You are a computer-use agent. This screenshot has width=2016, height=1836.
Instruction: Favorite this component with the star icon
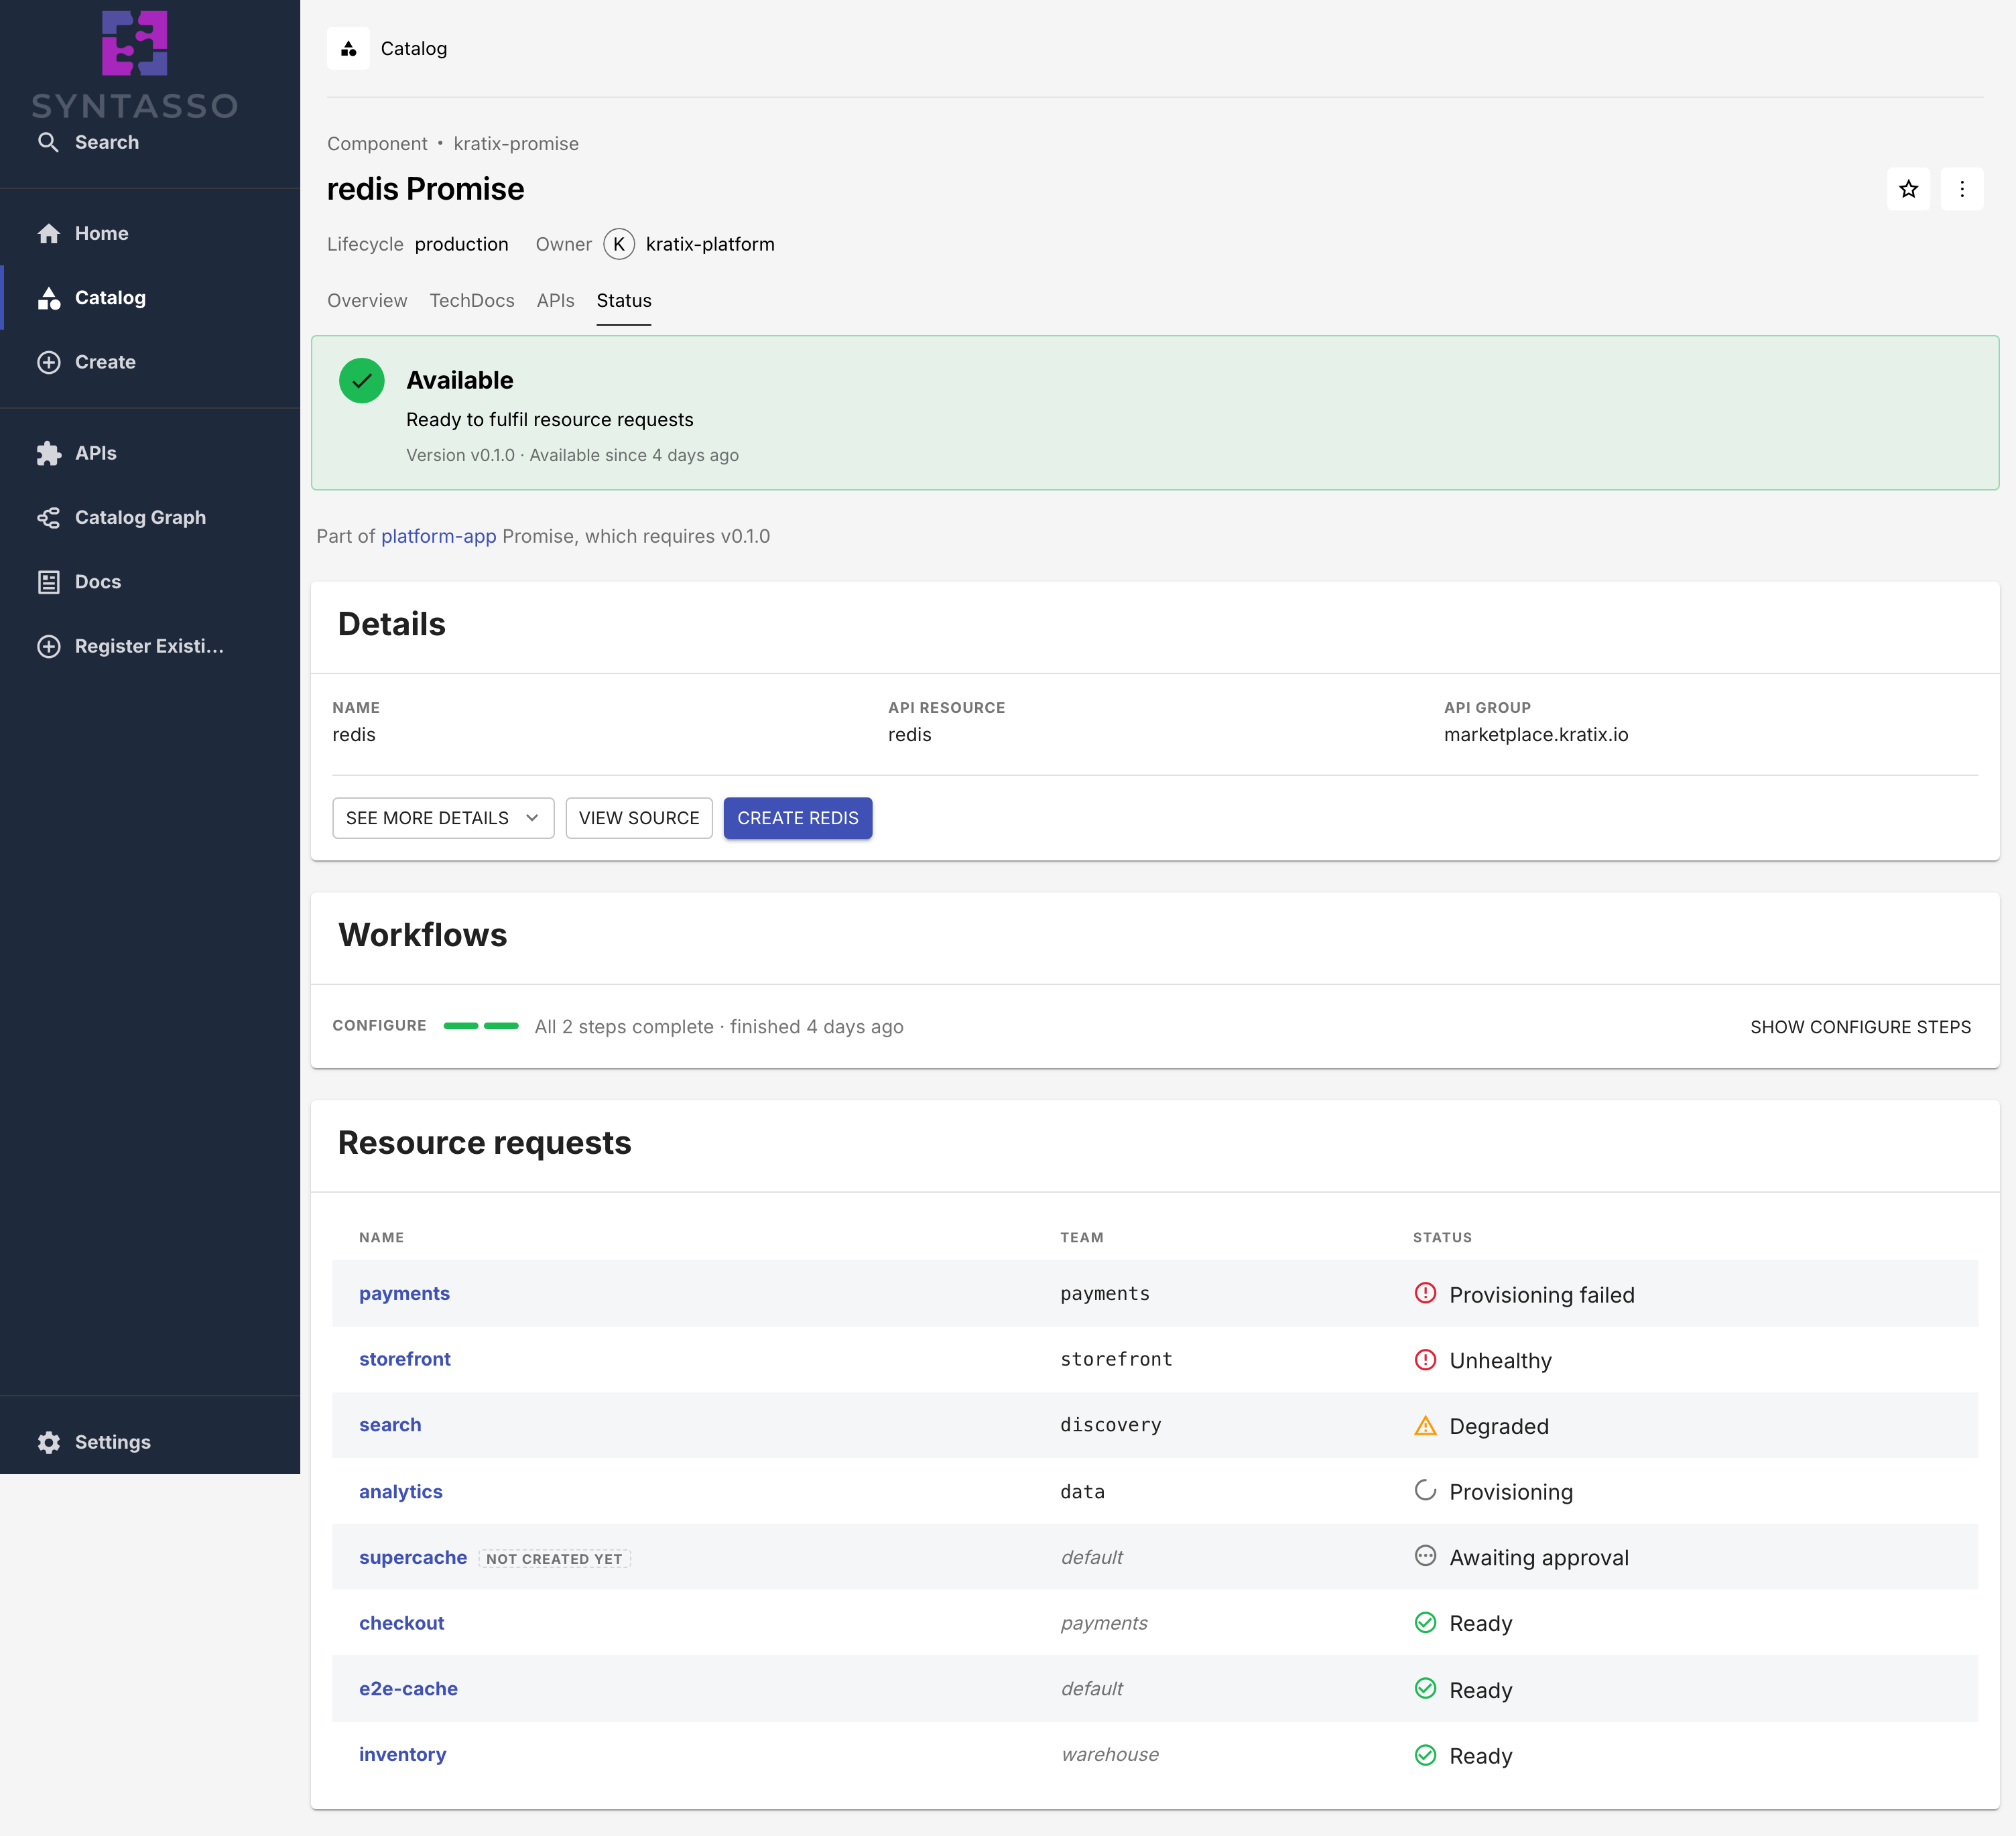tap(1908, 189)
